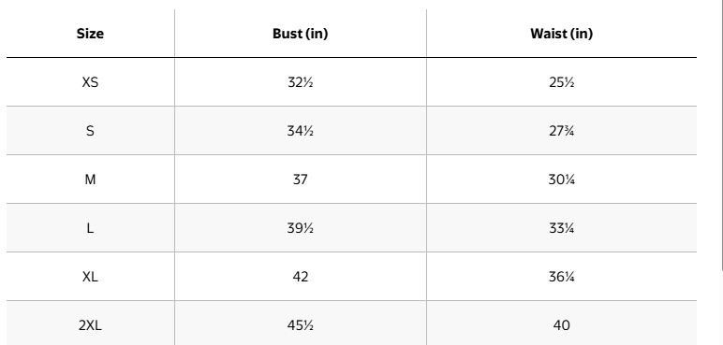Click the 45½ bust measurement
This screenshot has width=723, height=345.
pyautogui.click(x=301, y=325)
